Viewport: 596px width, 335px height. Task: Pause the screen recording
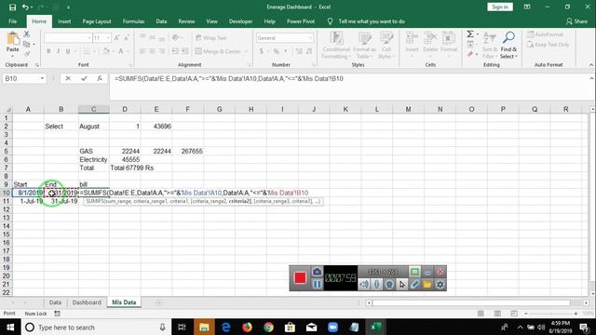pyautogui.click(x=317, y=285)
